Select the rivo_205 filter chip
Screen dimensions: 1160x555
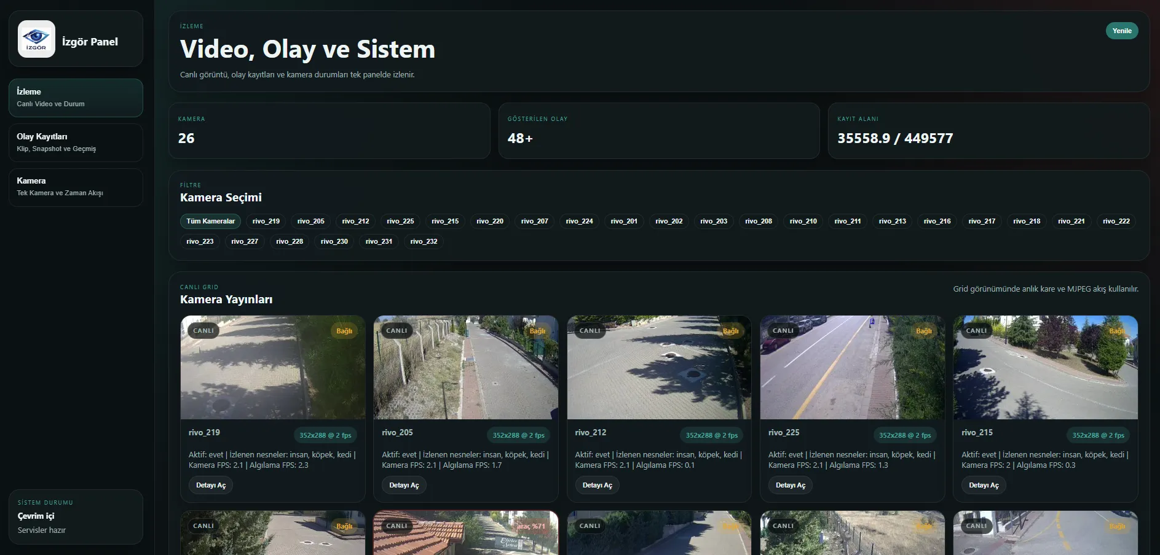[311, 221]
